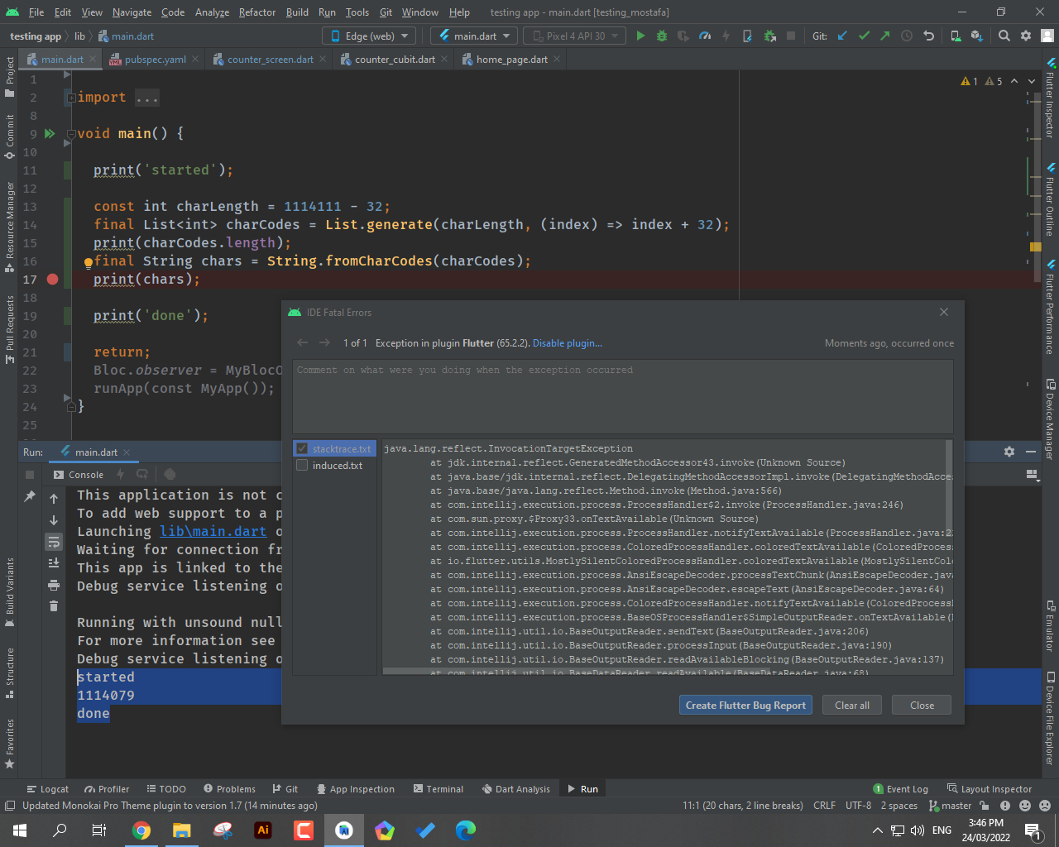
Task: Uncheck the stacktrace.txt checkbox
Action: [303, 447]
